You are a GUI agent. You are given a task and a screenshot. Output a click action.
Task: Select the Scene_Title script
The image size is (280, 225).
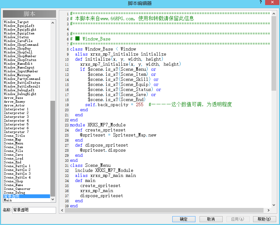point(15,136)
